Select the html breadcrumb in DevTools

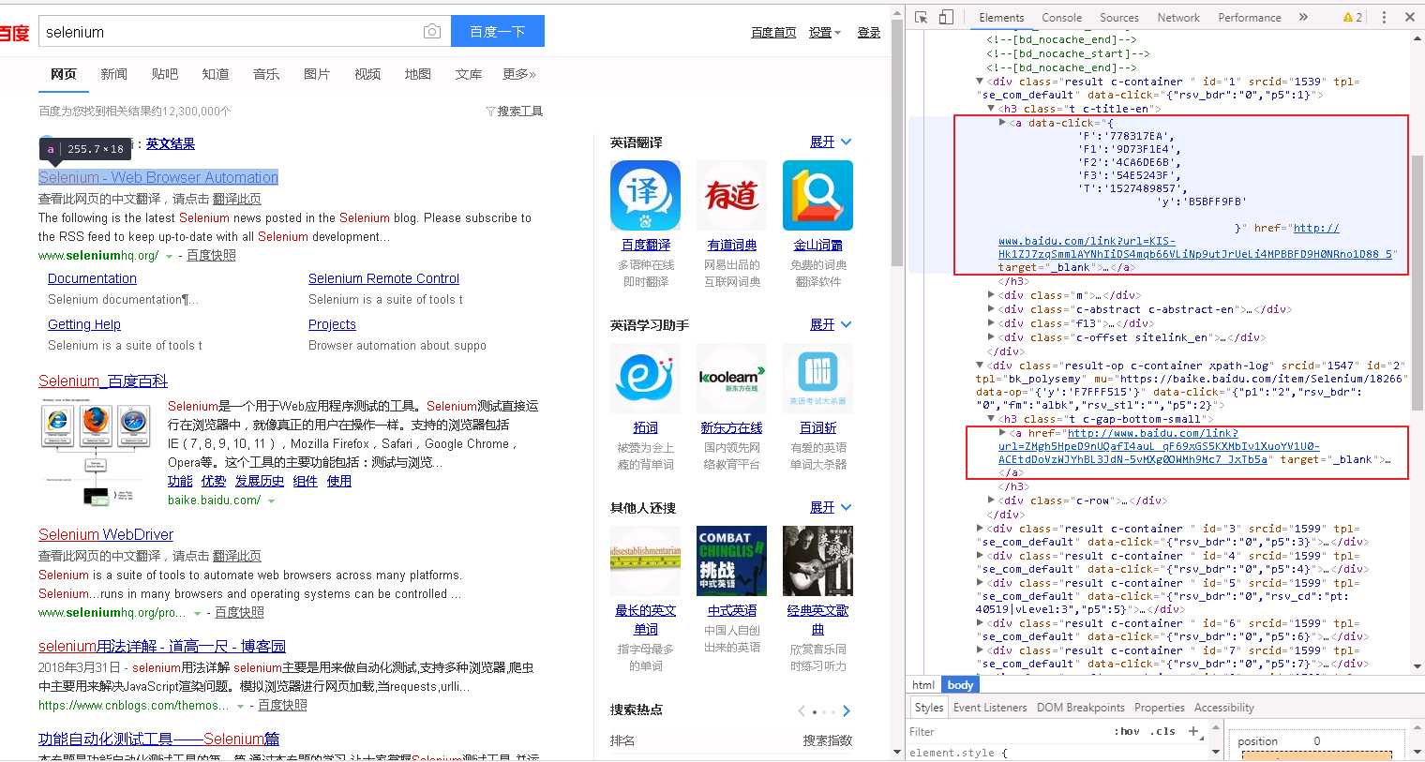pyautogui.click(x=923, y=685)
